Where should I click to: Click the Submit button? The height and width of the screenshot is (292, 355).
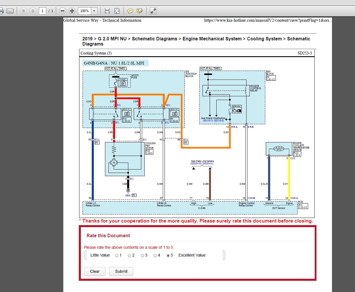[121, 271]
